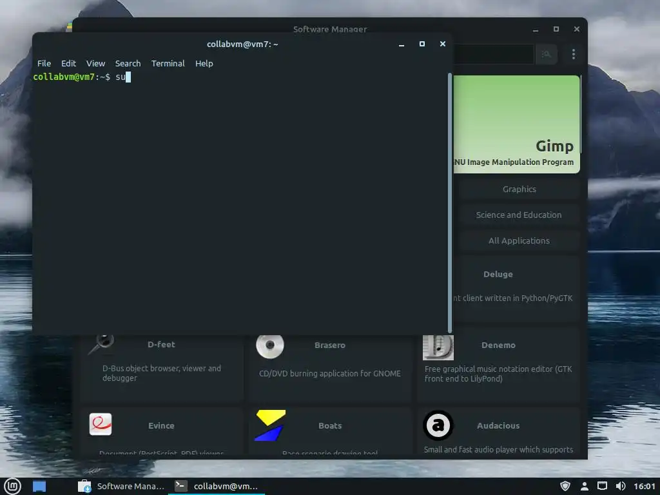
Task: Close the Software Manager window
Action: point(577,29)
